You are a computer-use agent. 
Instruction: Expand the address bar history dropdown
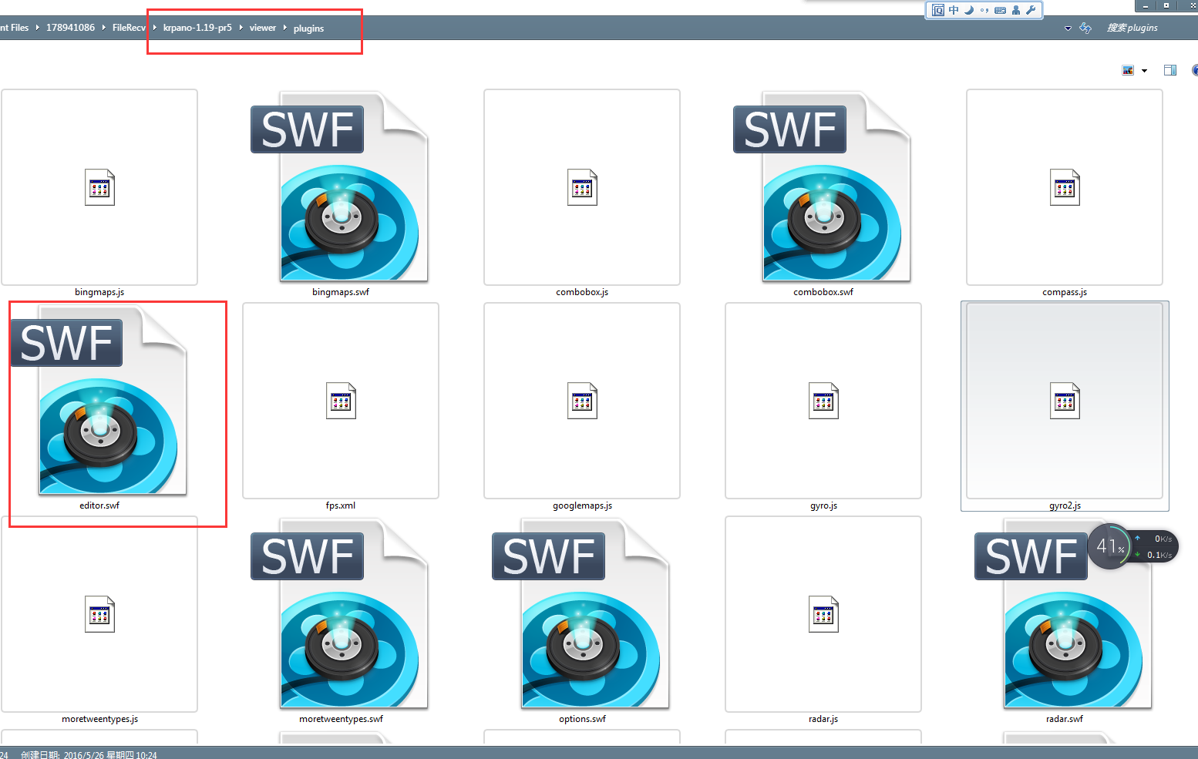point(1068,29)
